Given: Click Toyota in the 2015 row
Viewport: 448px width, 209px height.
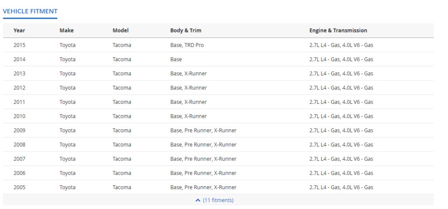Looking at the screenshot, I should [68, 45].
